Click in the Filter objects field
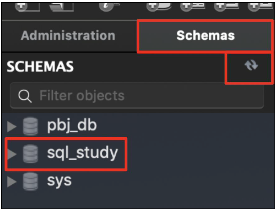 (x=137, y=95)
